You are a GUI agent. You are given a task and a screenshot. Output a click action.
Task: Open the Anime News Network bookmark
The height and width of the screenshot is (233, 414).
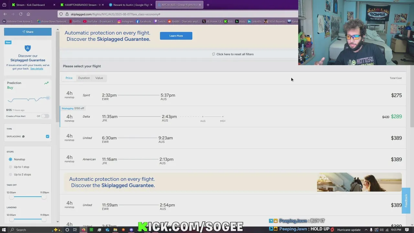[52, 21]
